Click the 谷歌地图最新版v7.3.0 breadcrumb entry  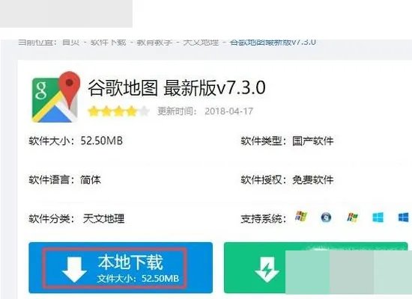pos(273,42)
